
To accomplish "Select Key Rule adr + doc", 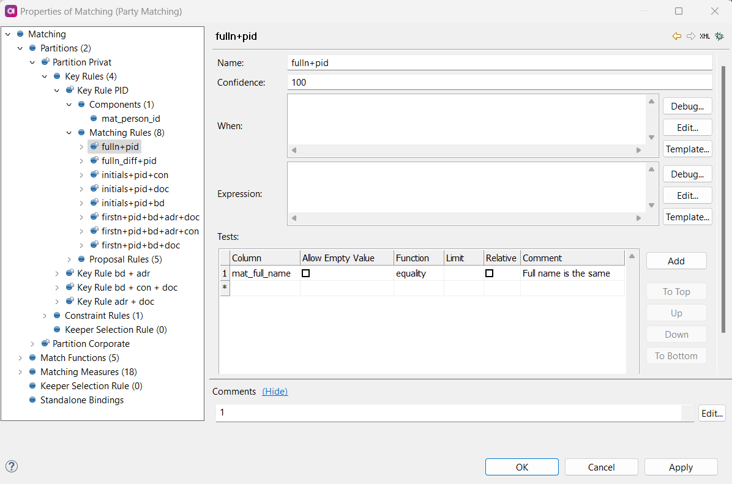I will (x=115, y=301).
